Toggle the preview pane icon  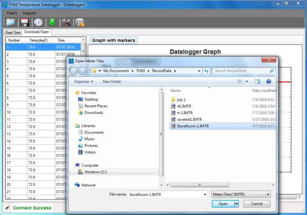(257, 82)
